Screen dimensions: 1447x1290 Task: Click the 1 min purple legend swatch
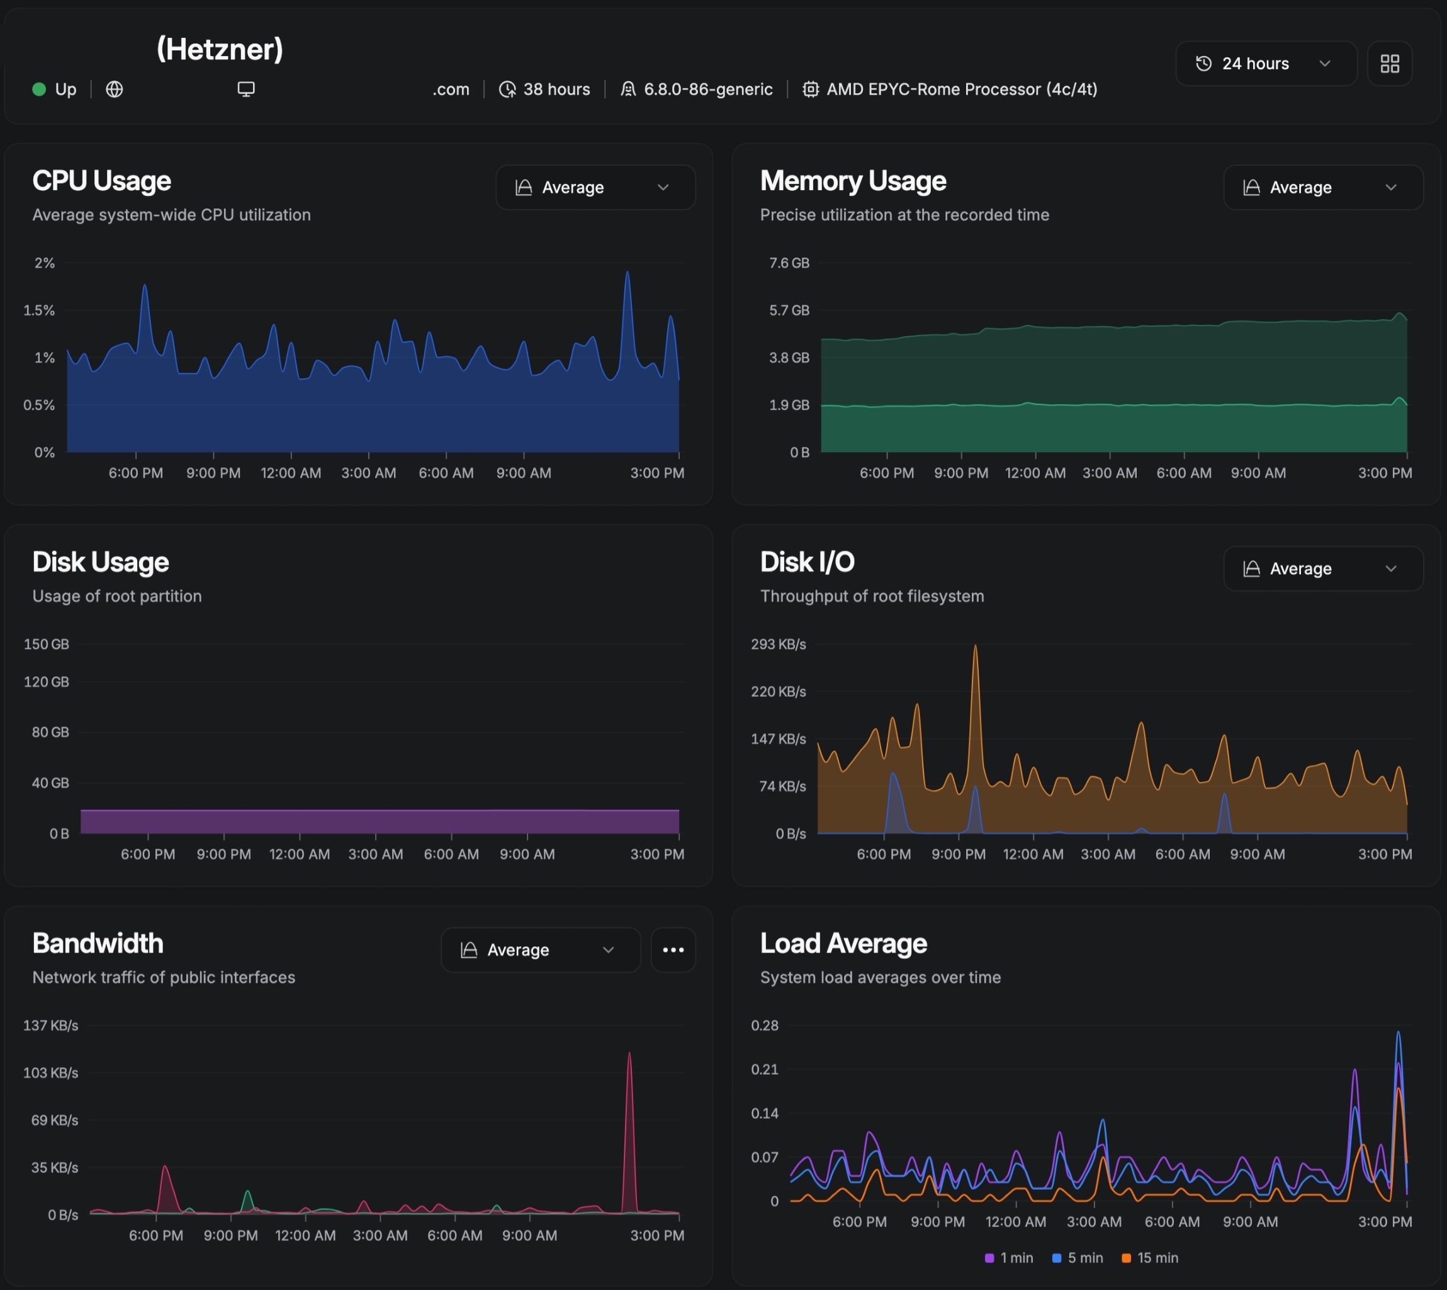(989, 1258)
